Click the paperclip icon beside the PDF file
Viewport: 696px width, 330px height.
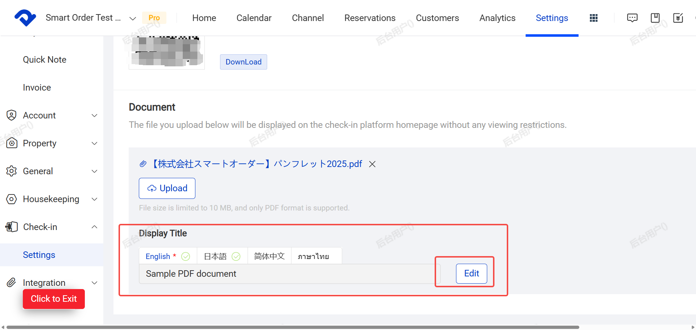coord(143,164)
